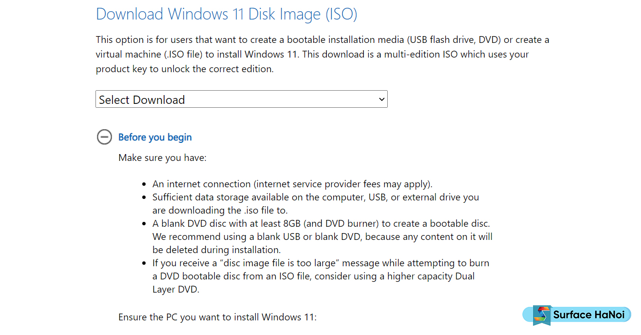Click the Download Windows 11 Disk Image (ISO) heading

point(226,14)
